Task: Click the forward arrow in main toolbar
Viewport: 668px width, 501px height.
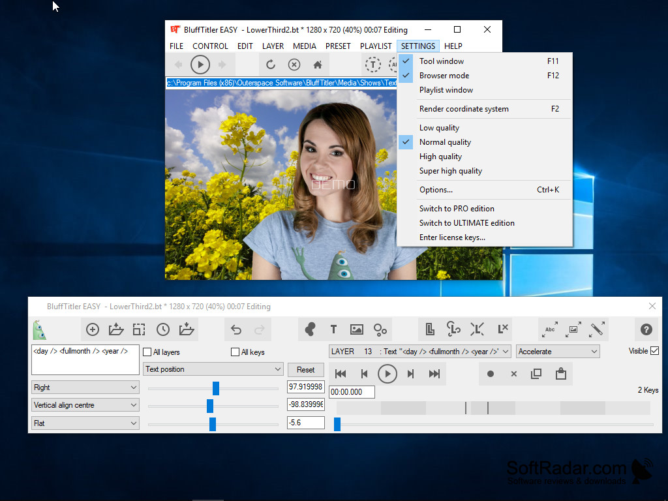Action: point(222,65)
